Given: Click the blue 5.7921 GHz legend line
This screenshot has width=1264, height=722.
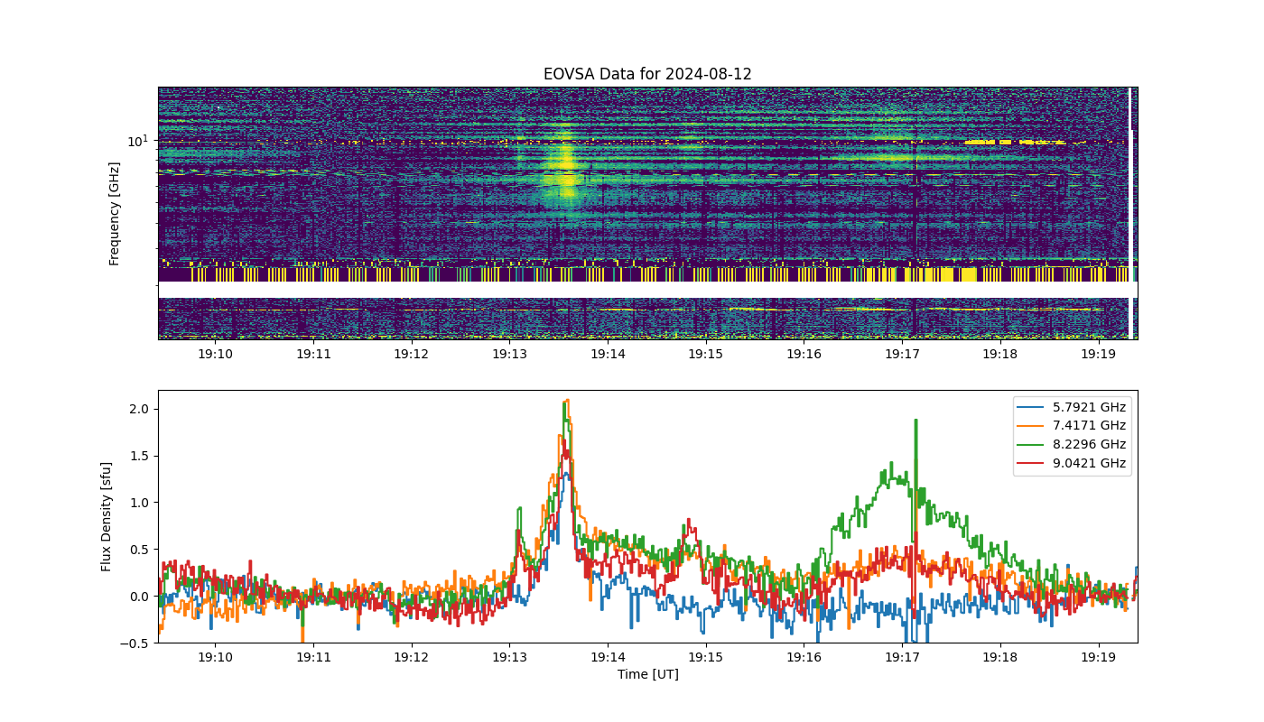Looking at the screenshot, I should (x=1031, y=407).
